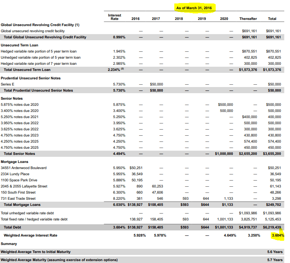This screenshot has width=290, height=263.
Task: Select 'Global Unsecured Revolving Credit Facility (1)' heading
Action: tap(40, 25)
